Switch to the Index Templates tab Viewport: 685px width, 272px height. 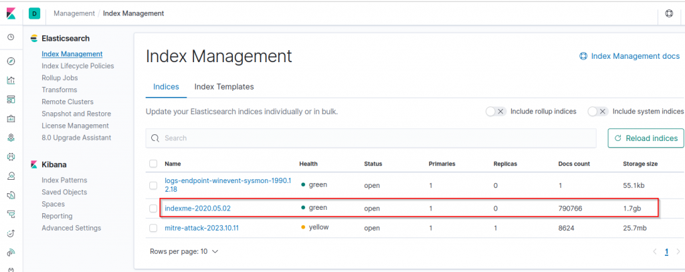224,87
